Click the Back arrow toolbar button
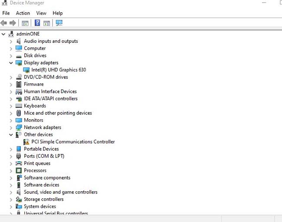The width and height of the screenshot is (282, 222). [4, 23]
